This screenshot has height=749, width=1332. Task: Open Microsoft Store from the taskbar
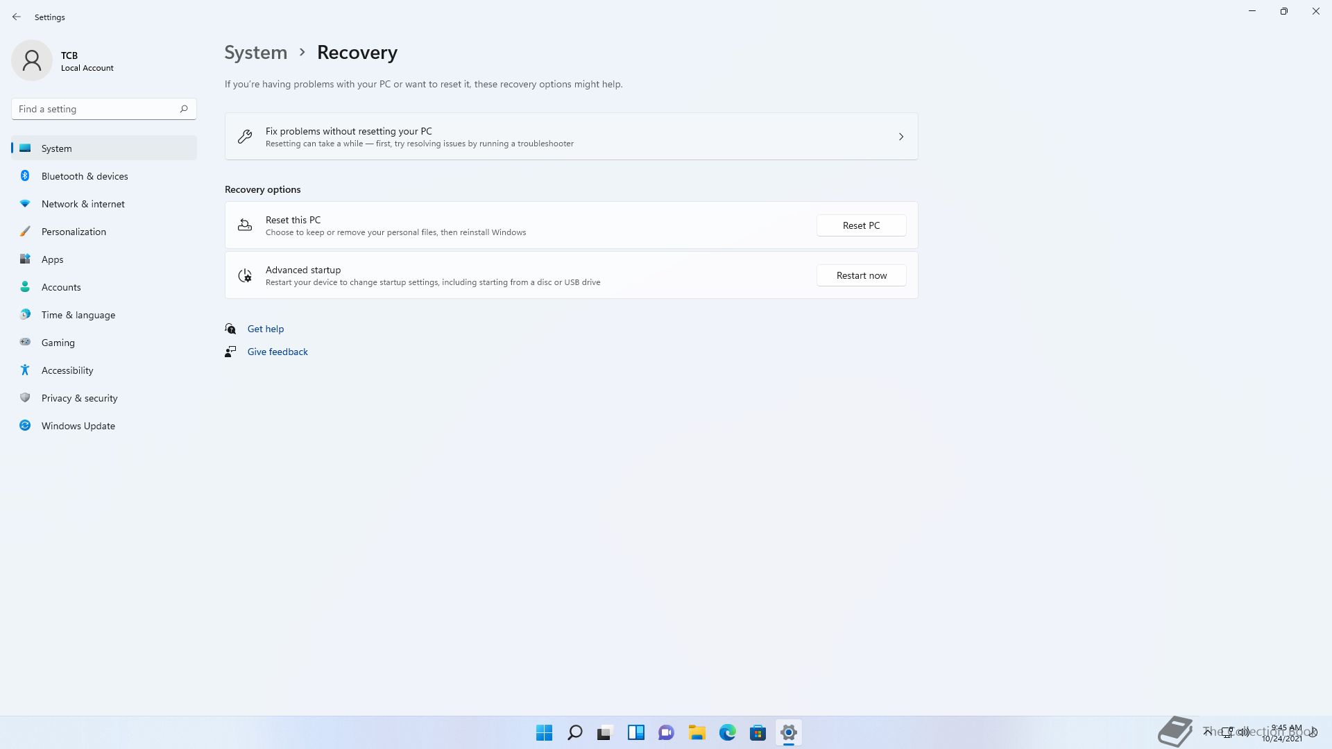click(758, 732)
